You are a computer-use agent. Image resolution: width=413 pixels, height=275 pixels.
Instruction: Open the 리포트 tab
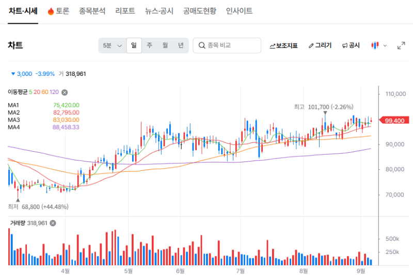[125, 11]
